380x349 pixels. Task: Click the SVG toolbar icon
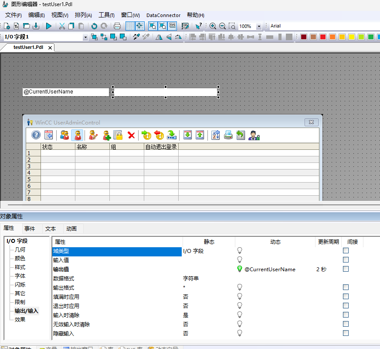(173, 26)
